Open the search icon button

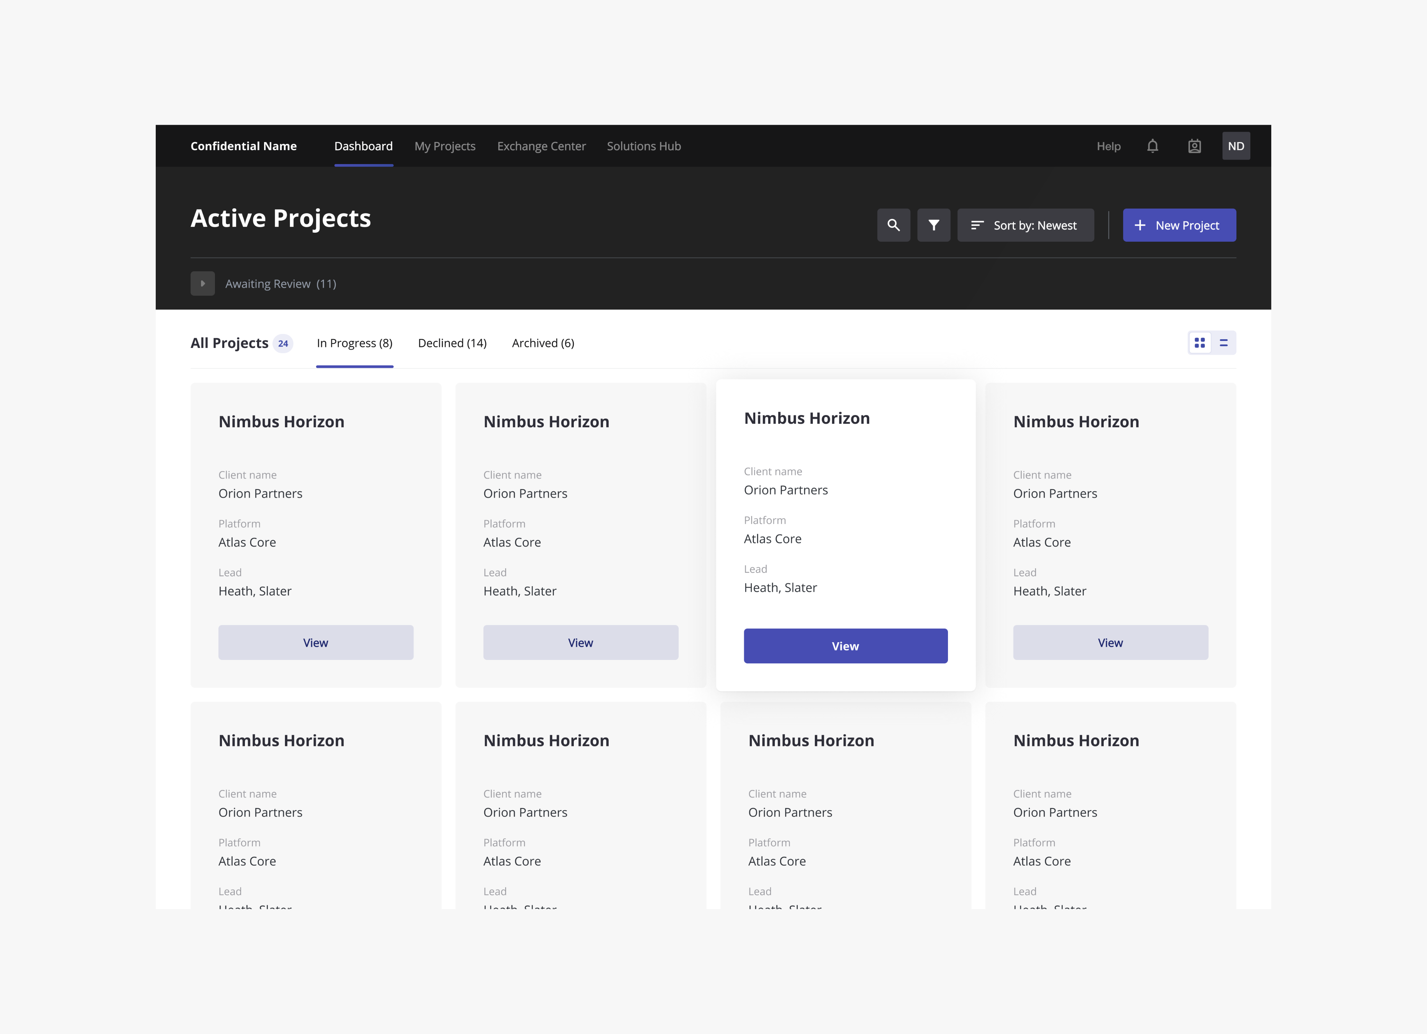click(894, 225)
